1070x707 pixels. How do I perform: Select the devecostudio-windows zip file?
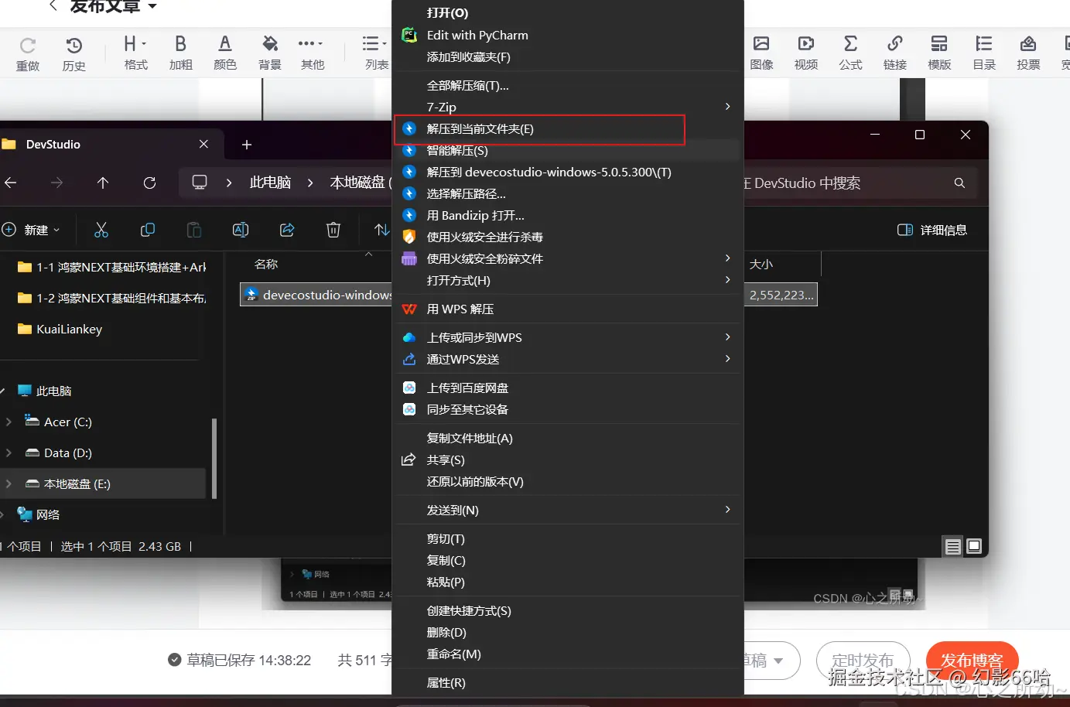coord(316,295)
